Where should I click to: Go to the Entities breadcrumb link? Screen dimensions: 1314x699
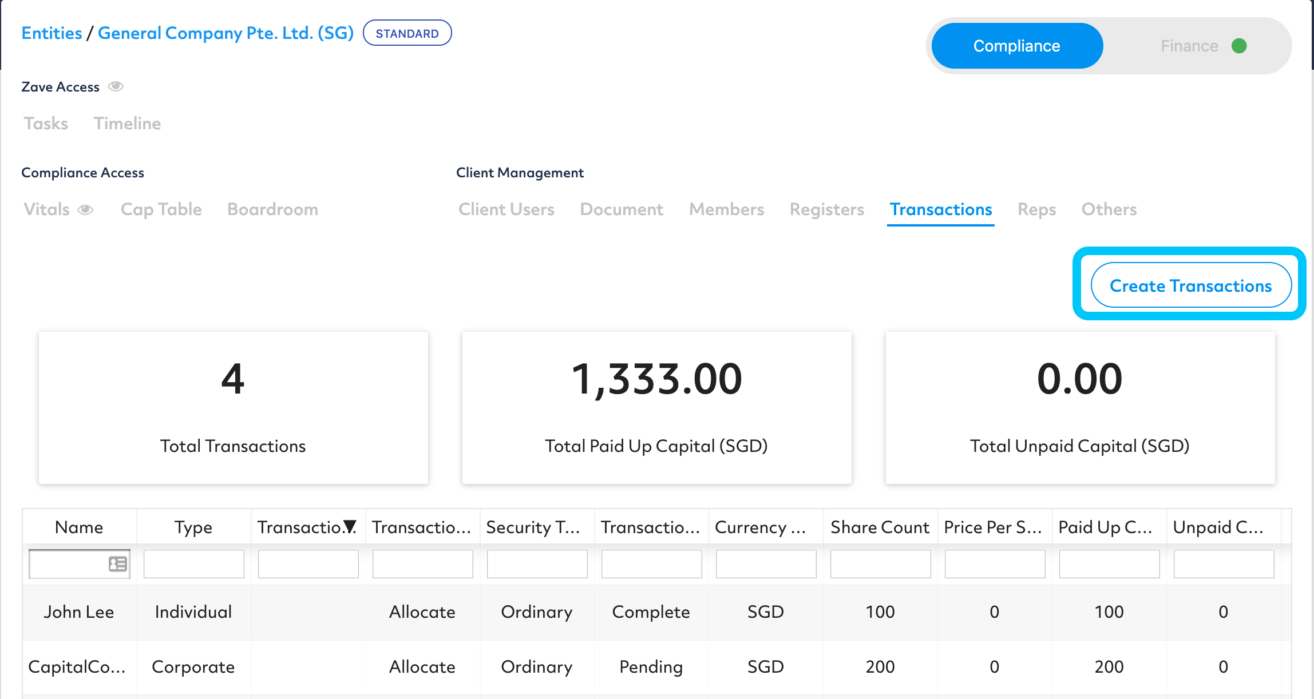click(x=52, y=33)
